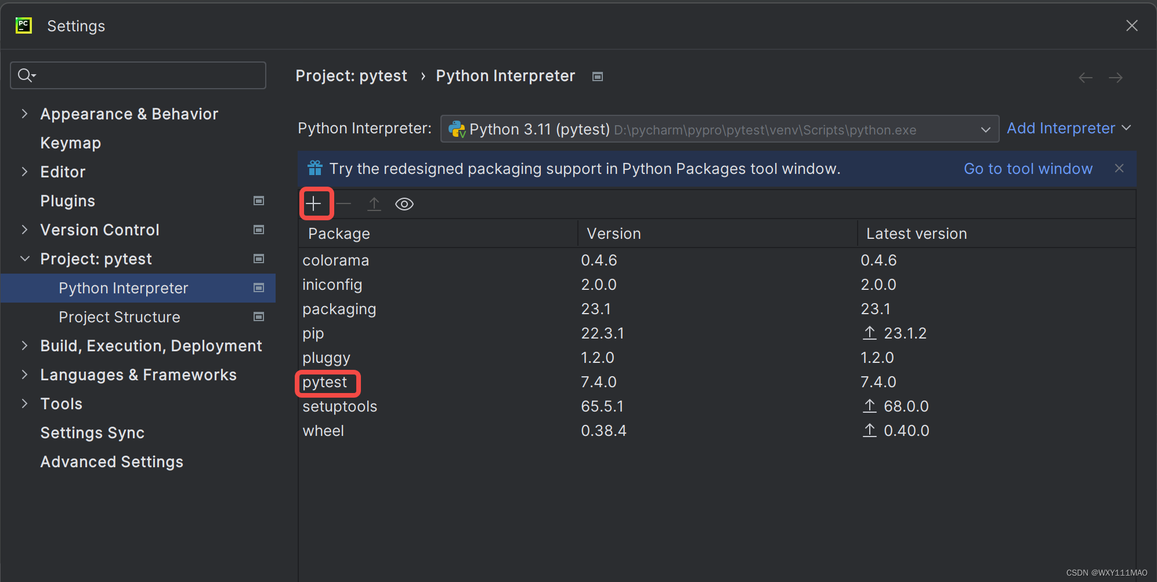Expand the Appearance & Behavior section

[24, 114]
